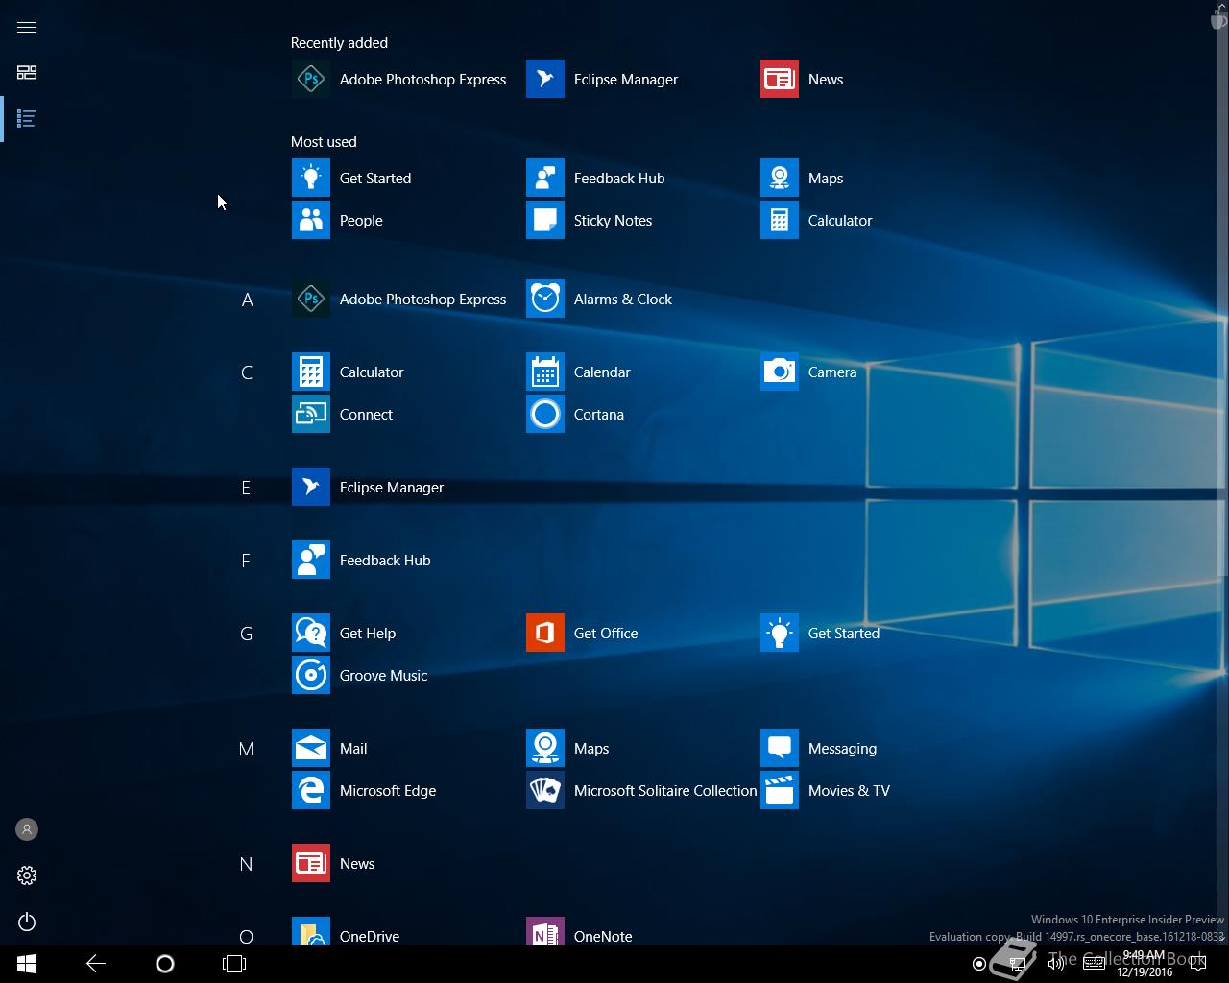The image size is (1229, 983).
Task: Open volume control in system tray
Action: tap(1055, 964)
